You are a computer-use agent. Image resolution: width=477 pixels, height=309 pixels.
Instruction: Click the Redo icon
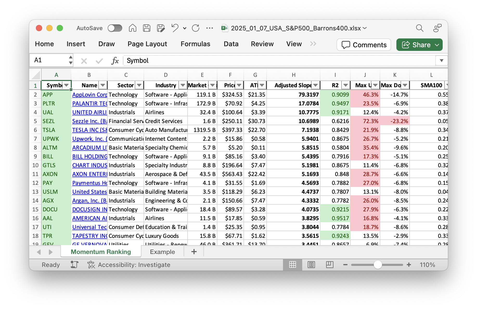point(196,28)
